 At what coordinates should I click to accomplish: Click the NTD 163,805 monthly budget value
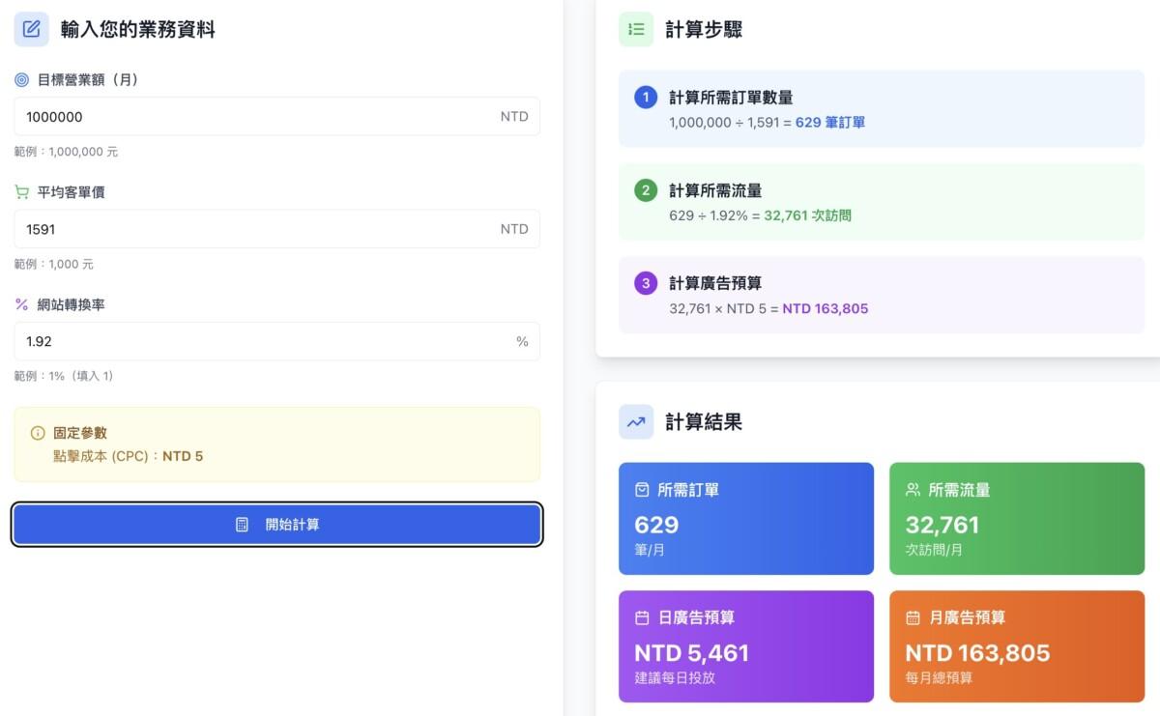(977, 653)
